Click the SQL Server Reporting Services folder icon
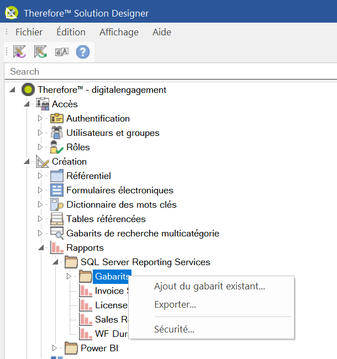This screenshot has width=337, height=359. coord(71,262)
